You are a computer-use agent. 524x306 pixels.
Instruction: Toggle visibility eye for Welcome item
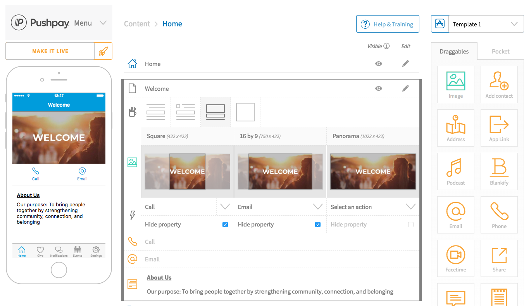point(379,88)
